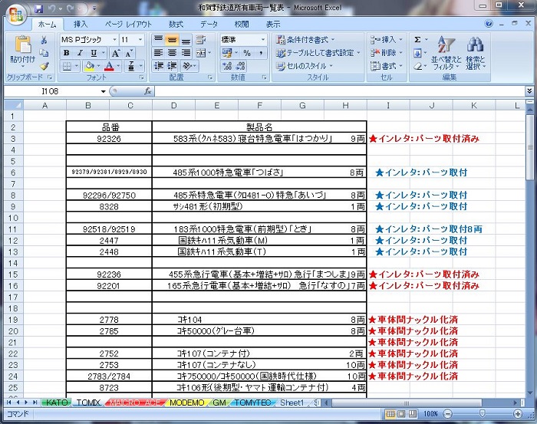Decrease decimal places
Image resolution: width=537 pixels, height=424 pixels.
click(241, 66)
